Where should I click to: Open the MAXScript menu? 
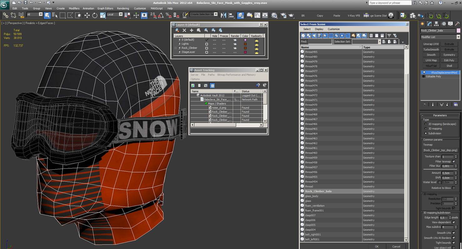tap(156, 8)
